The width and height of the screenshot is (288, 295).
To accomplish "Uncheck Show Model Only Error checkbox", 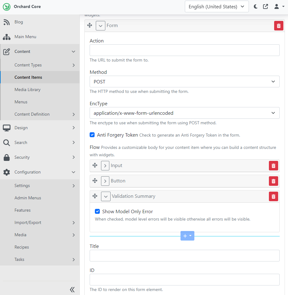I will (x=97, y=211).
